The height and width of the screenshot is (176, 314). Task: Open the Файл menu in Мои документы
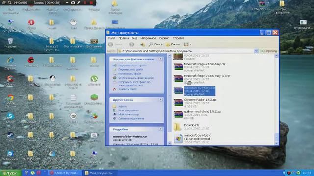[x=111, y=38]
